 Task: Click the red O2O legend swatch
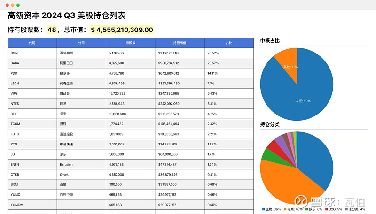(x=326, y=209)
